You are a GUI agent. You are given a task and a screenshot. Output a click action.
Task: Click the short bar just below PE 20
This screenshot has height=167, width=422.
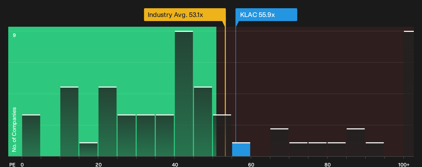(89, 150)
